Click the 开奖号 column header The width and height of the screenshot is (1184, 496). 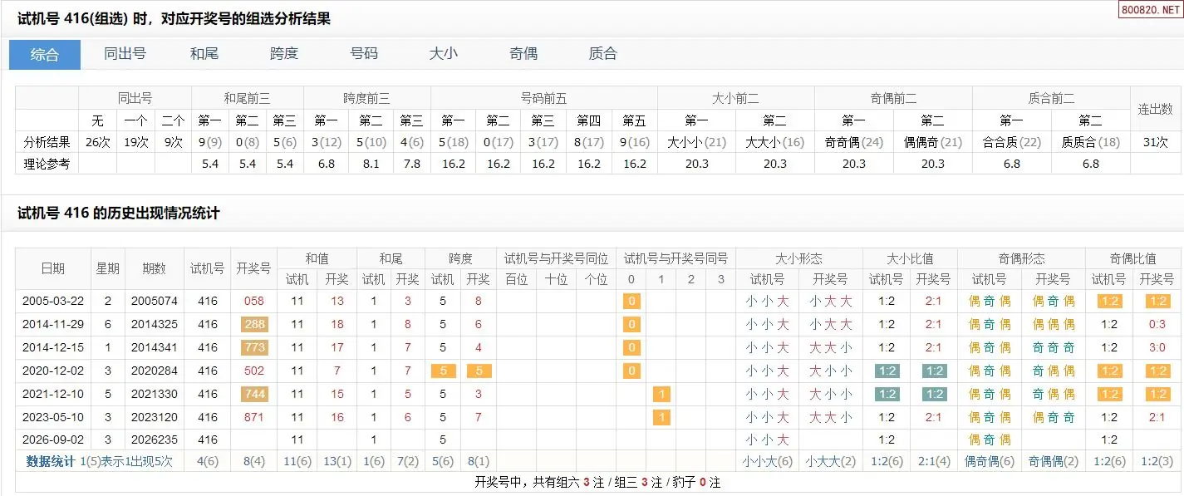click(x=254, y=268)
